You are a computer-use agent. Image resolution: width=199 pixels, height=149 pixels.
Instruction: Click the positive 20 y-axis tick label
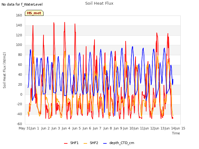point(20,84)
